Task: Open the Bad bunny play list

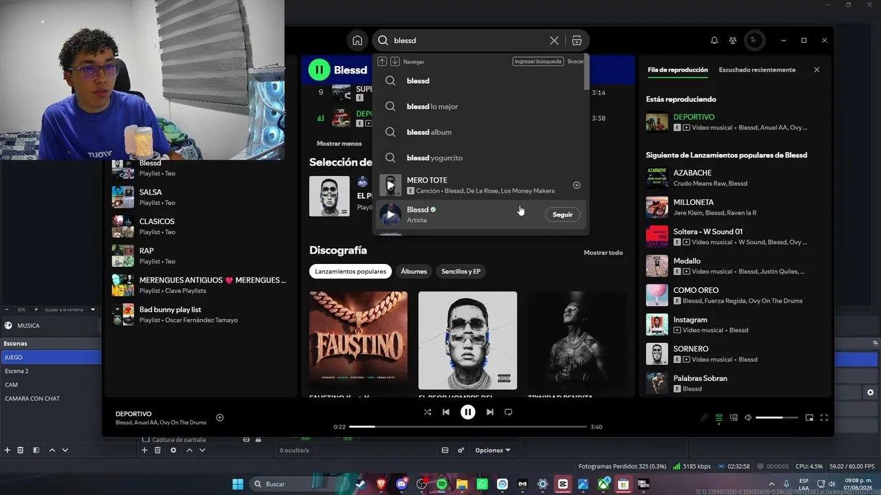Action: click(x=200, y=315)
